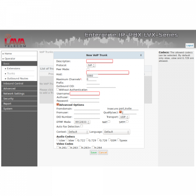Viewport: 196px width, 196px height.
Task: Expand the Report sidebar section
Action: click(19, 104)
